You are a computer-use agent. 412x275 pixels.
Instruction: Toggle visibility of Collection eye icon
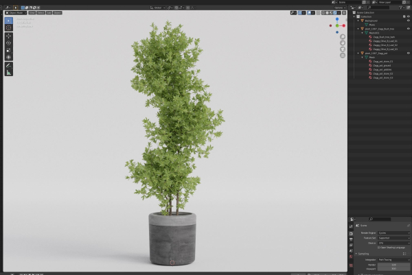coord(409,16)
